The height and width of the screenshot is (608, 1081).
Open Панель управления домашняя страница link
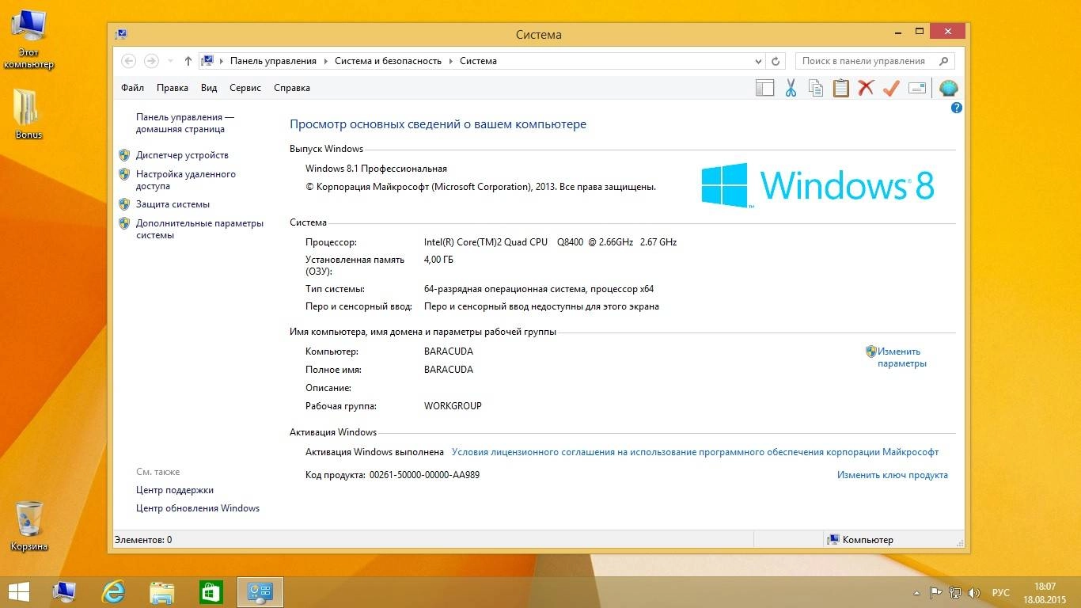tap(185, 123)
